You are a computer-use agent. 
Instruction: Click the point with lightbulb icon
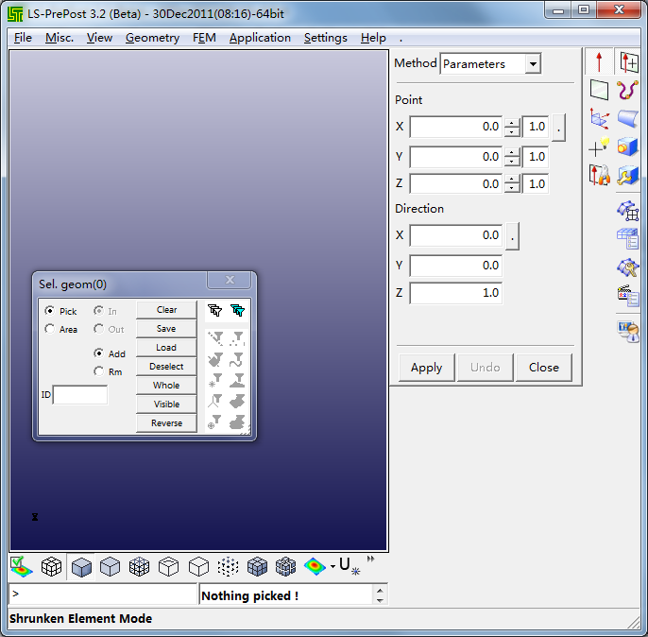(x=599, y=146)
